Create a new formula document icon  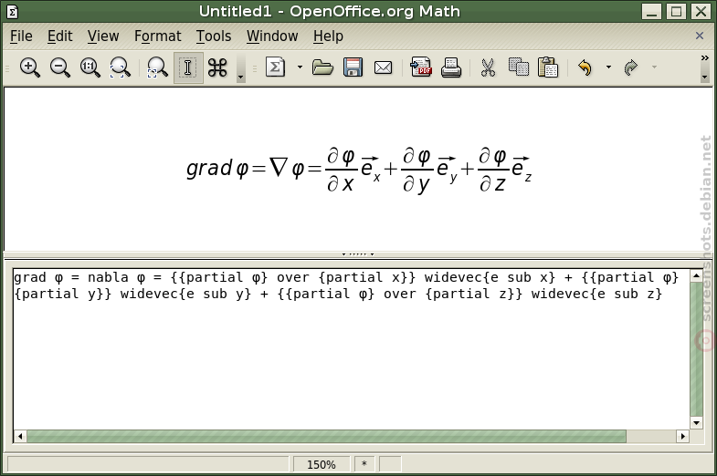click(275, 68)
